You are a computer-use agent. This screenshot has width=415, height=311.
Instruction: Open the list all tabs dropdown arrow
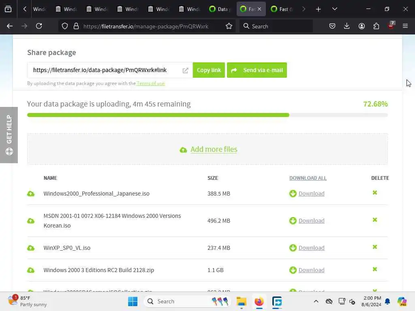click(334, 9)
